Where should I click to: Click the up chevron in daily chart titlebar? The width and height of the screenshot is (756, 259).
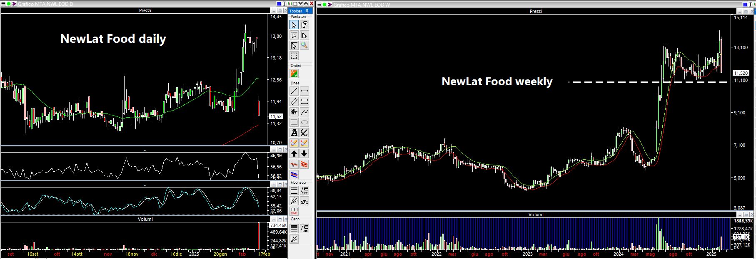tap(306, 3)
